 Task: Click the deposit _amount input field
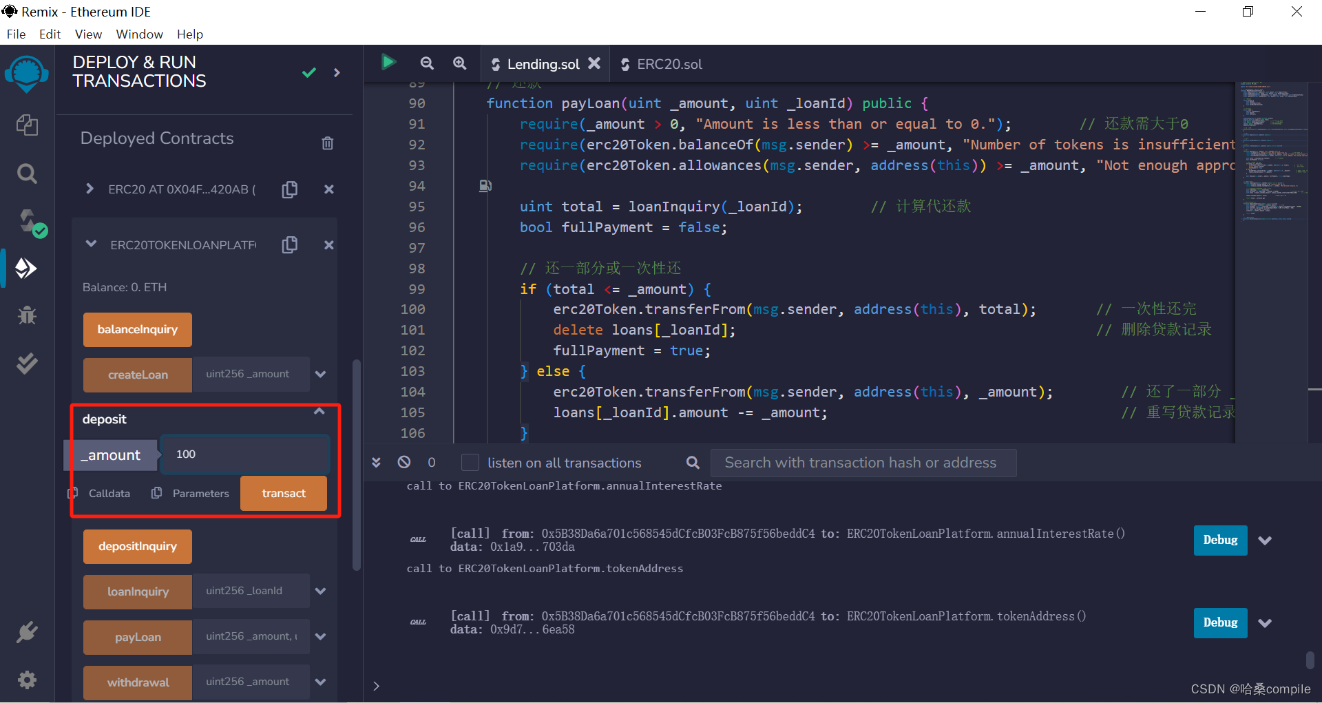click(245, 454)
